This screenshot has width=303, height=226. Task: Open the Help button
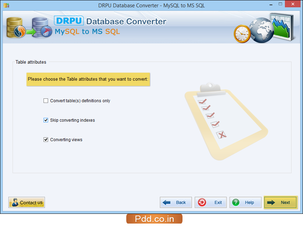(246, 202)
